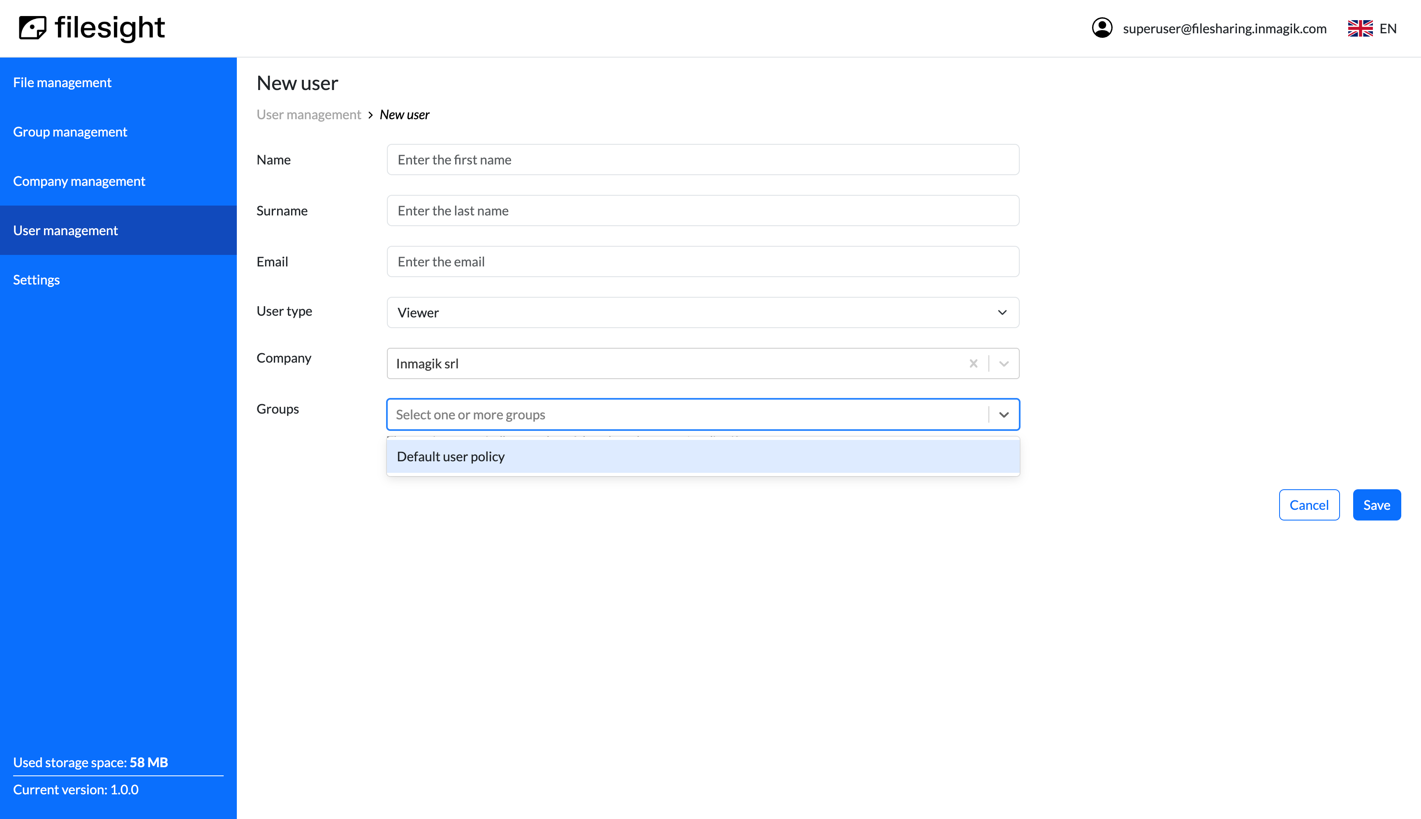
Task: Select User management in the sidebar
Action: click(x=65, y=230)
